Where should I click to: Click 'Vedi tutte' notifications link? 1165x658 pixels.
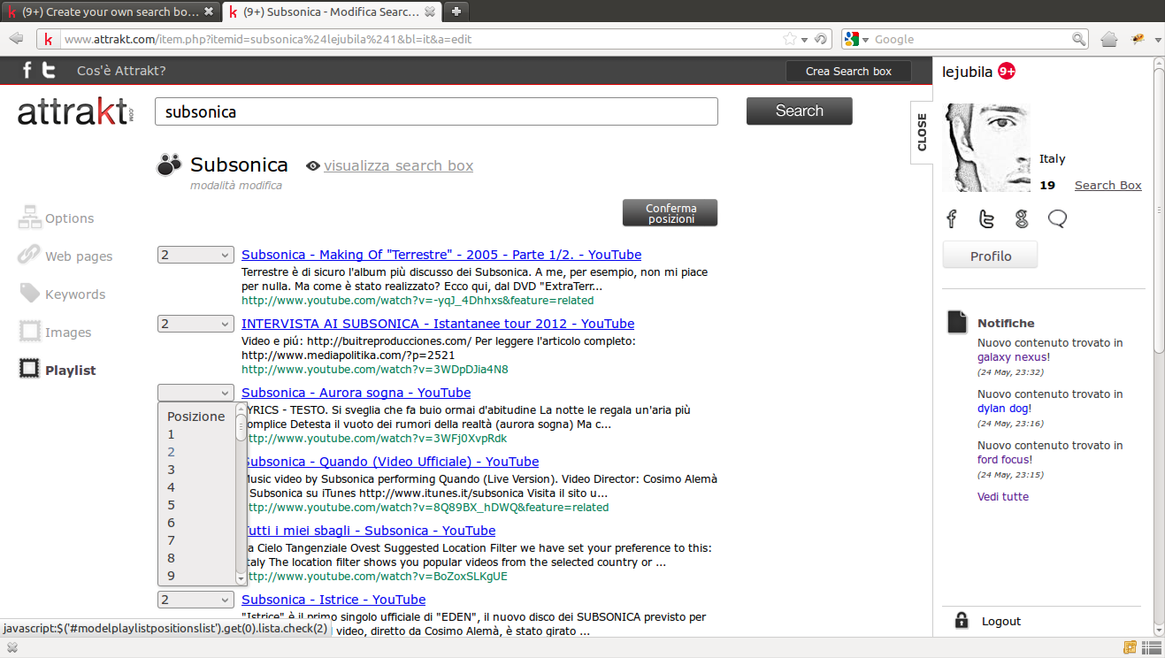[x=1003, y=497]
